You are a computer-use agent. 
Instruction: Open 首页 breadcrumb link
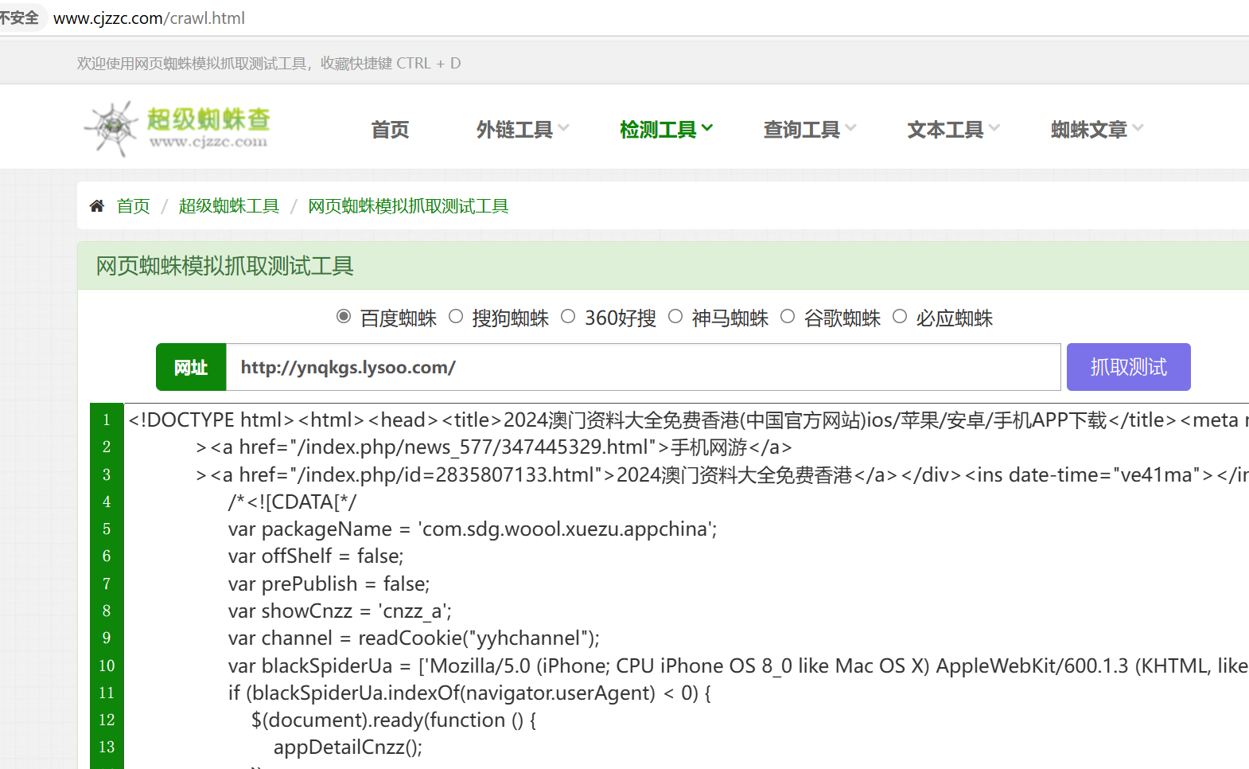(x=133, y=206)
